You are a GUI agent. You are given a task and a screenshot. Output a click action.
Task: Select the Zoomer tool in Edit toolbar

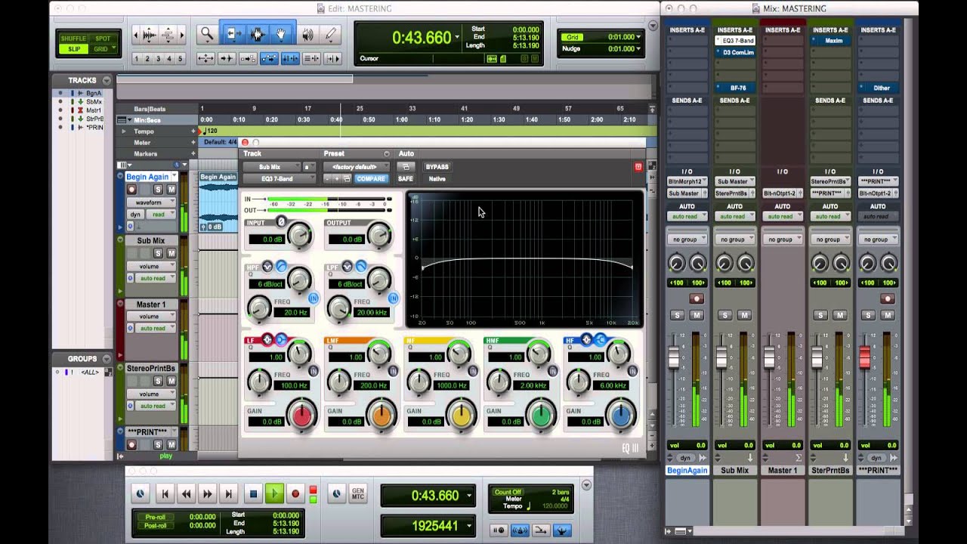click(x=206, y=34)
